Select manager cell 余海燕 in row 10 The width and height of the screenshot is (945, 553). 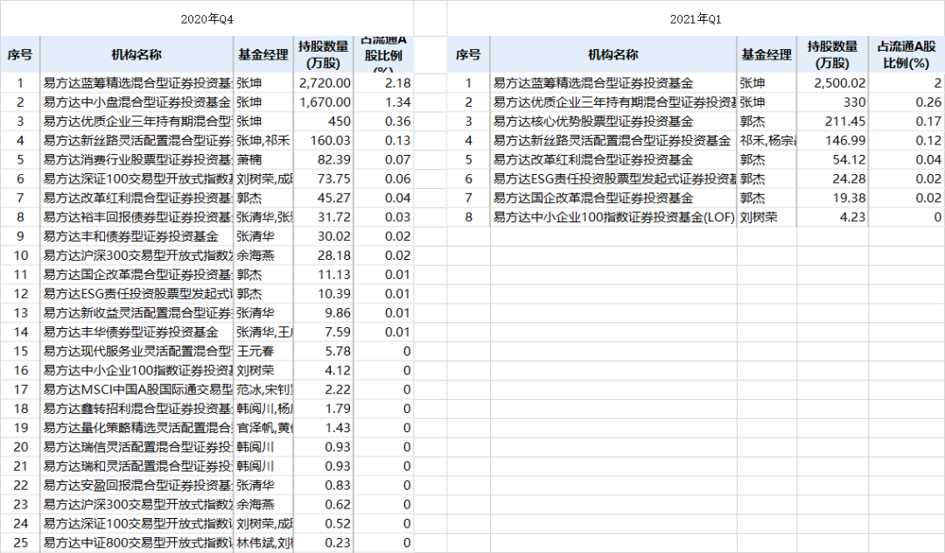[x=263, y=256]
